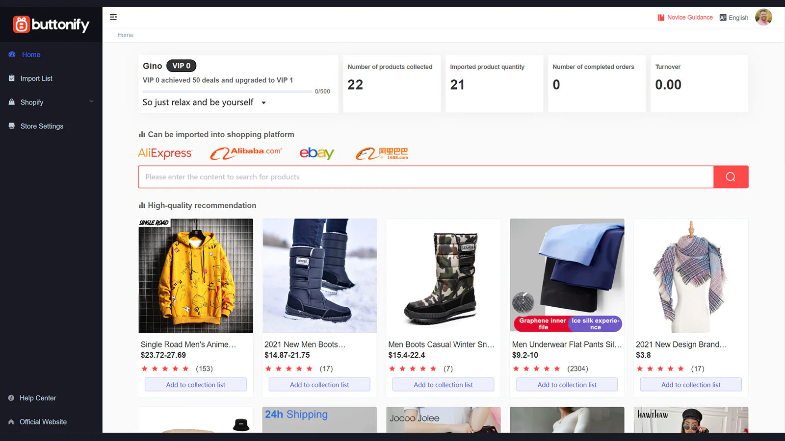Click 'Men Underwear Flat Pants Sil…' title
Image resolution: width=785 pixels, height=441 pixels.
(x=567, y=344)
